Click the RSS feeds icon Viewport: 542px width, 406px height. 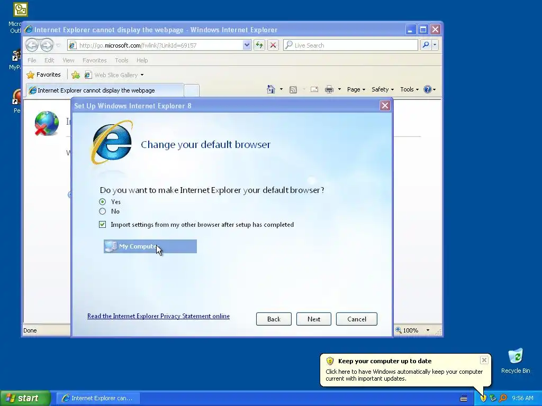click(x=293, y=90)
